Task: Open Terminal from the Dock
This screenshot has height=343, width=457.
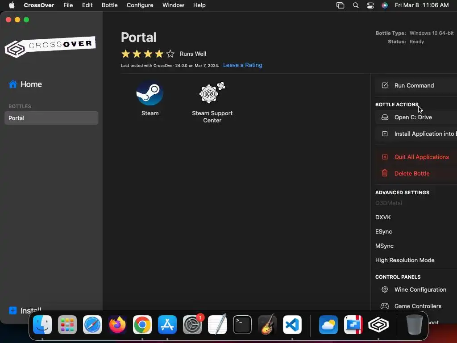Action: pos(242,325)
